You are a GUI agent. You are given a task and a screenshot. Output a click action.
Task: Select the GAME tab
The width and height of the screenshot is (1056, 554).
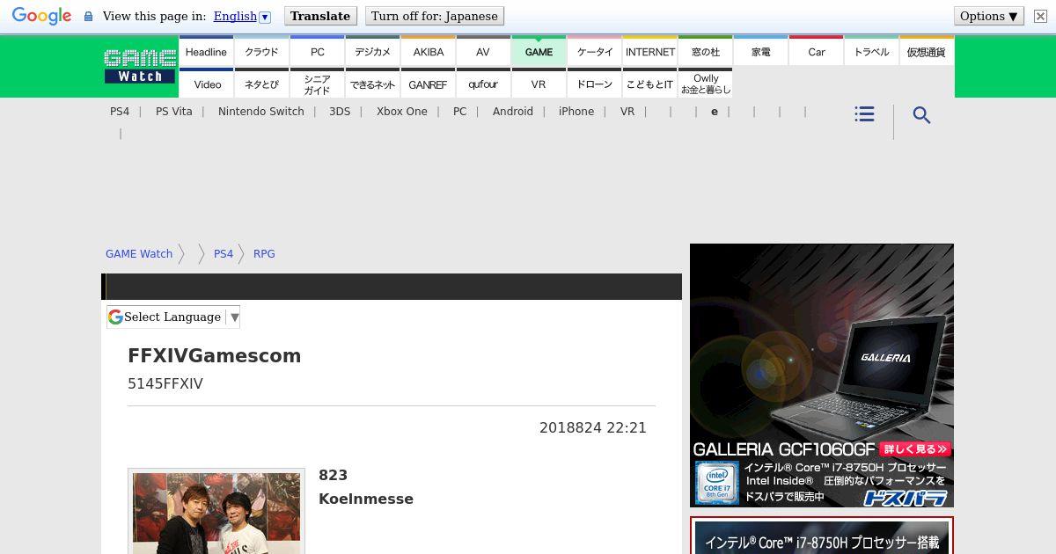539,52
